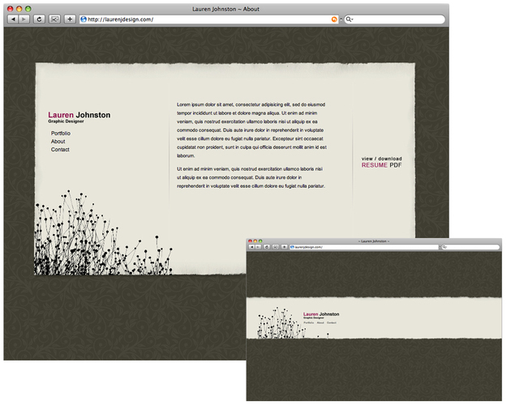Click the globe site icon in the large window address bar

tap(84, 19)
